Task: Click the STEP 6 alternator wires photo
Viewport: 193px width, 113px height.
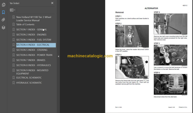Action: pyautogui.click(x=170, y=84)
